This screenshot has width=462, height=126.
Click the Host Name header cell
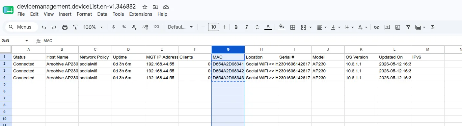point(62,57)
